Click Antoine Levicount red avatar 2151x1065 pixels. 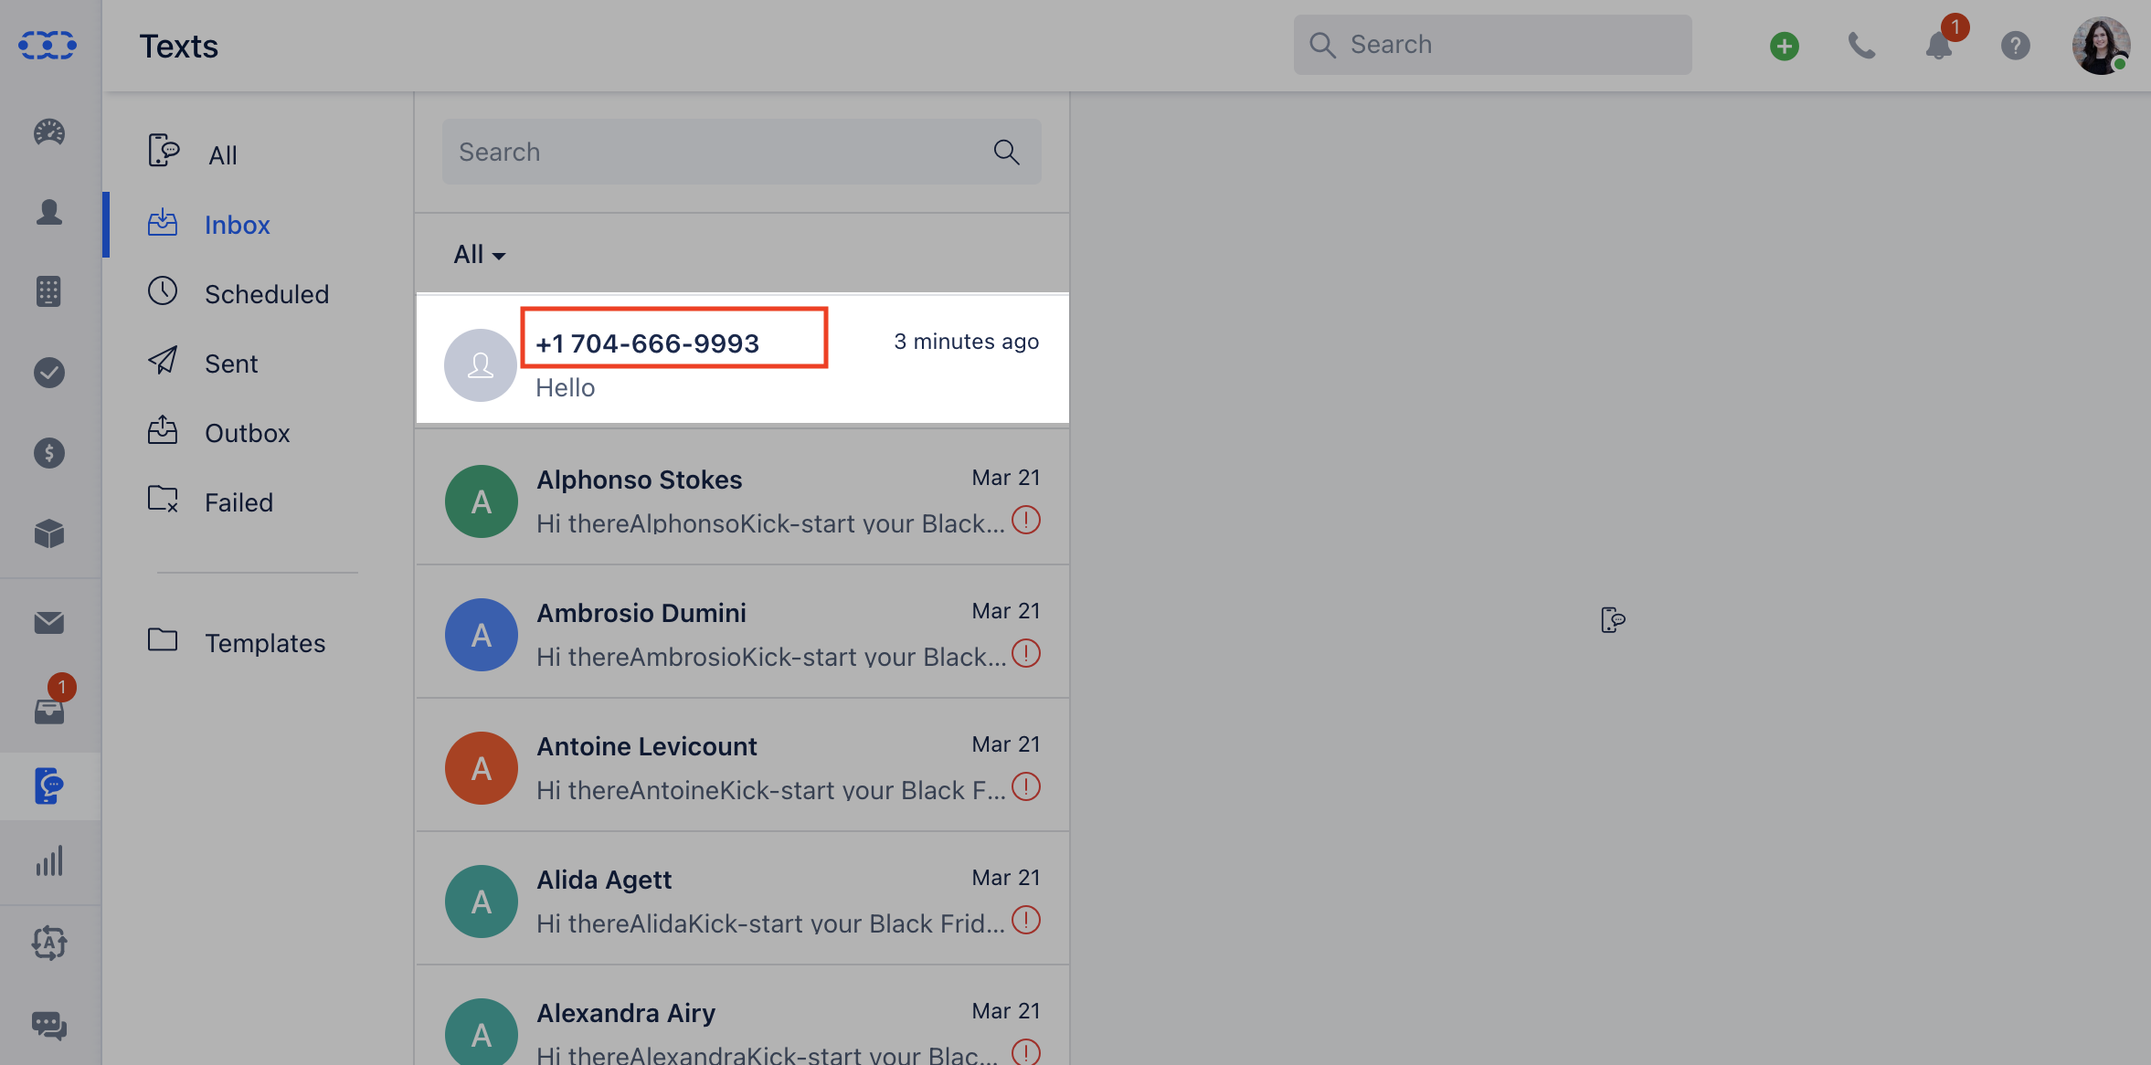point(482,768)
